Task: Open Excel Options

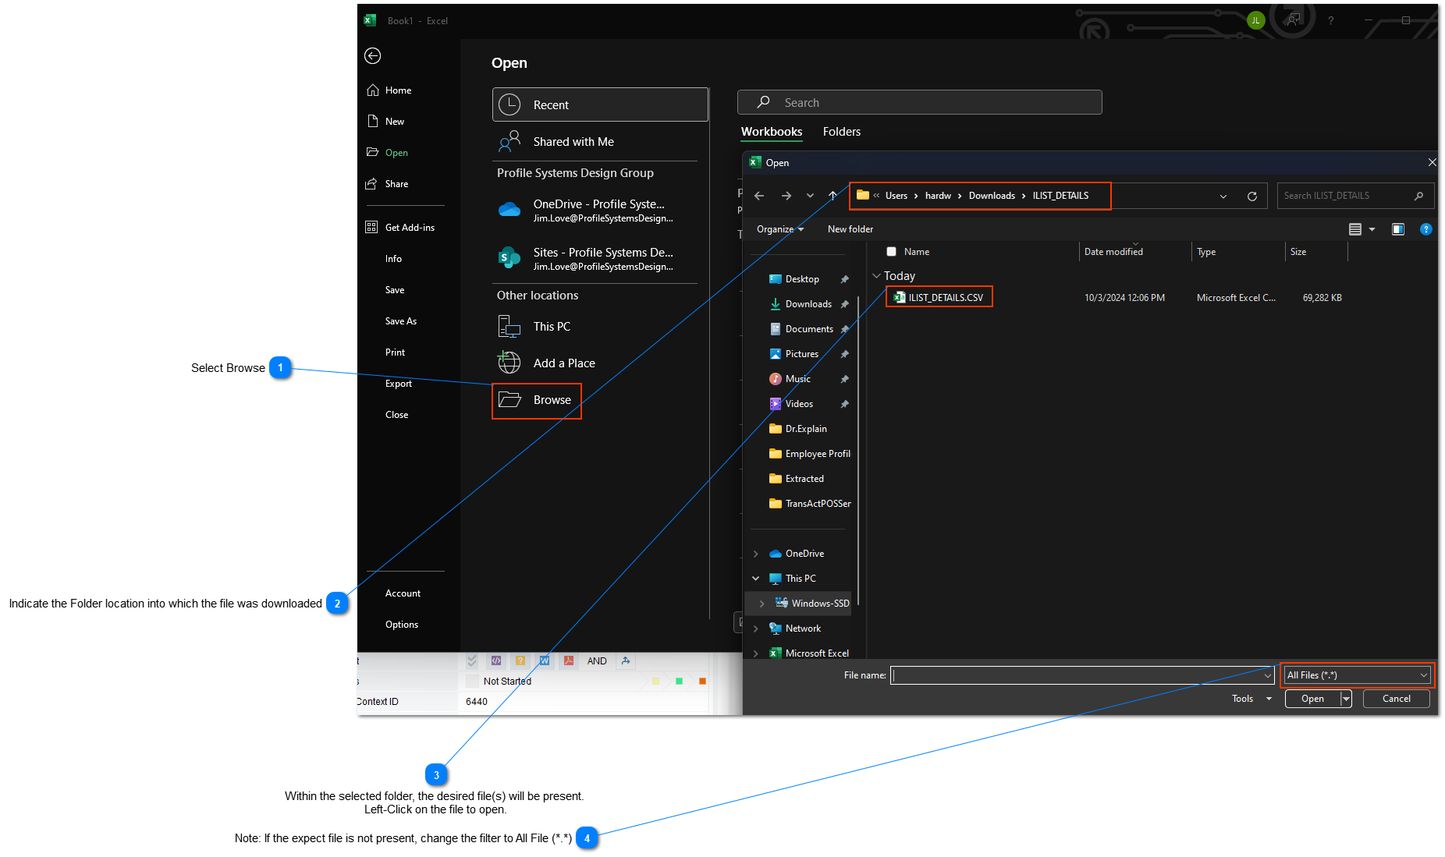Action: point(401,625)
